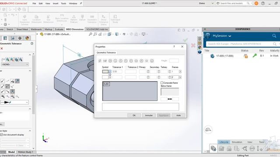This screenshot has height=157, width=280.
Task: Switch to the SOLIDWORKS Add-Ins tab
Action: pos(97,29)
